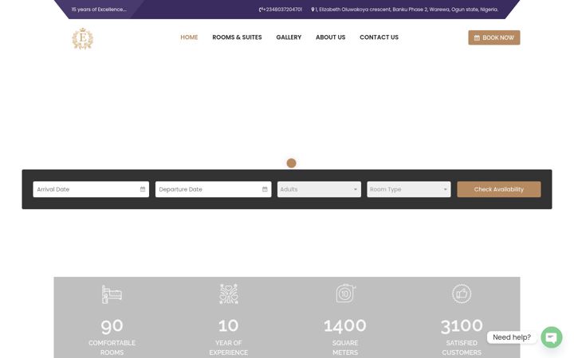This screenshot has height=358, width=574.
Task: Click the phone number +2348037204701
Action: point(282,10)
